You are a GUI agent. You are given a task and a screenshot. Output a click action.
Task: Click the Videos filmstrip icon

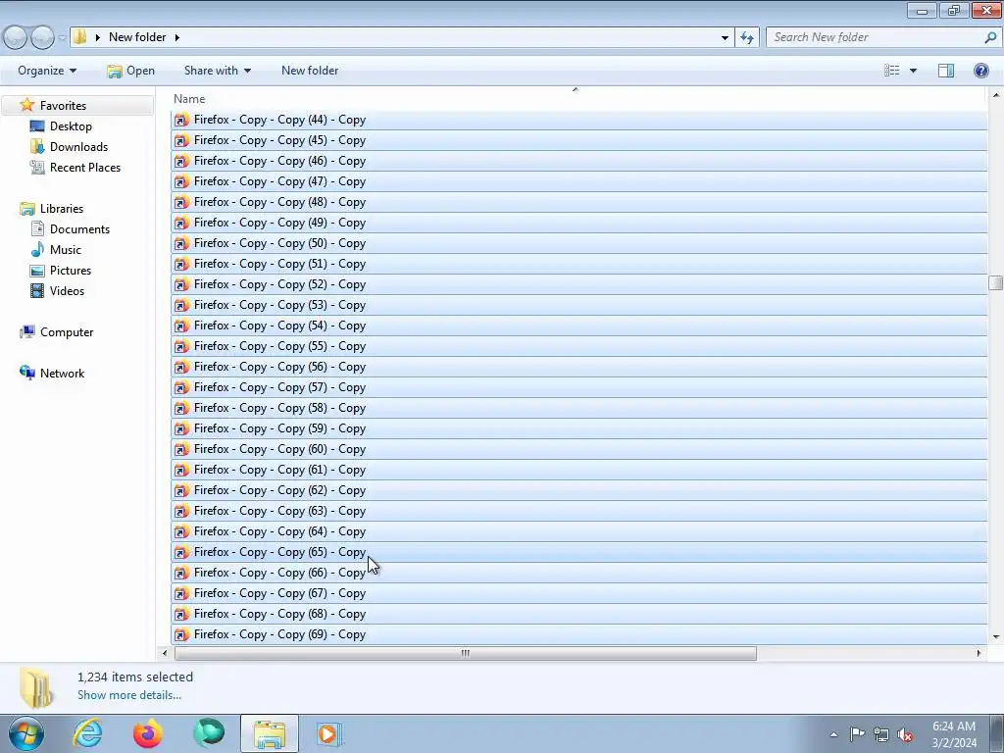37,290
